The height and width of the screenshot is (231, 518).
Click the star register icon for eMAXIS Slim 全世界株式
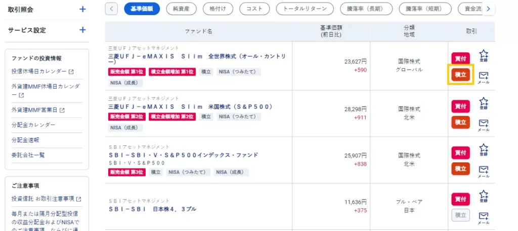pos(484,55)
